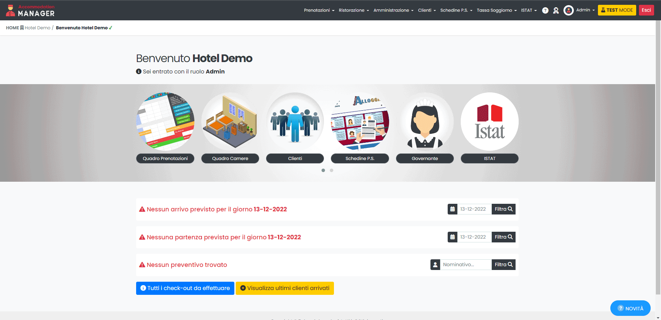Click Tutti i check-out da effettuare button
This screenshot has width=661, height=320.
coord(185,288)
